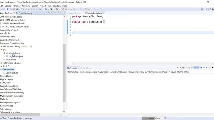This screenshot has height=120, width=214.
Task: Open the Run icon dropdown arrow
Action: click(48, 9)
